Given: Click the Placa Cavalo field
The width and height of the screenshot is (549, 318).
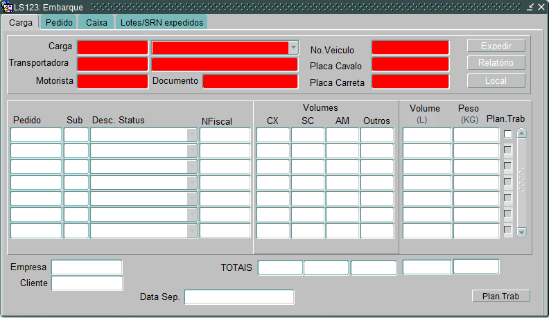Looking at the screenshot, I should click(x=410, y=64).
